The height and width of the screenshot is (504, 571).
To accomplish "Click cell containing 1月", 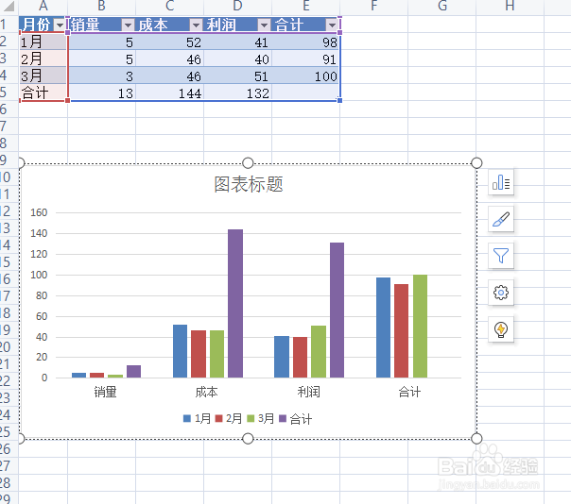I will pos(43,42).
